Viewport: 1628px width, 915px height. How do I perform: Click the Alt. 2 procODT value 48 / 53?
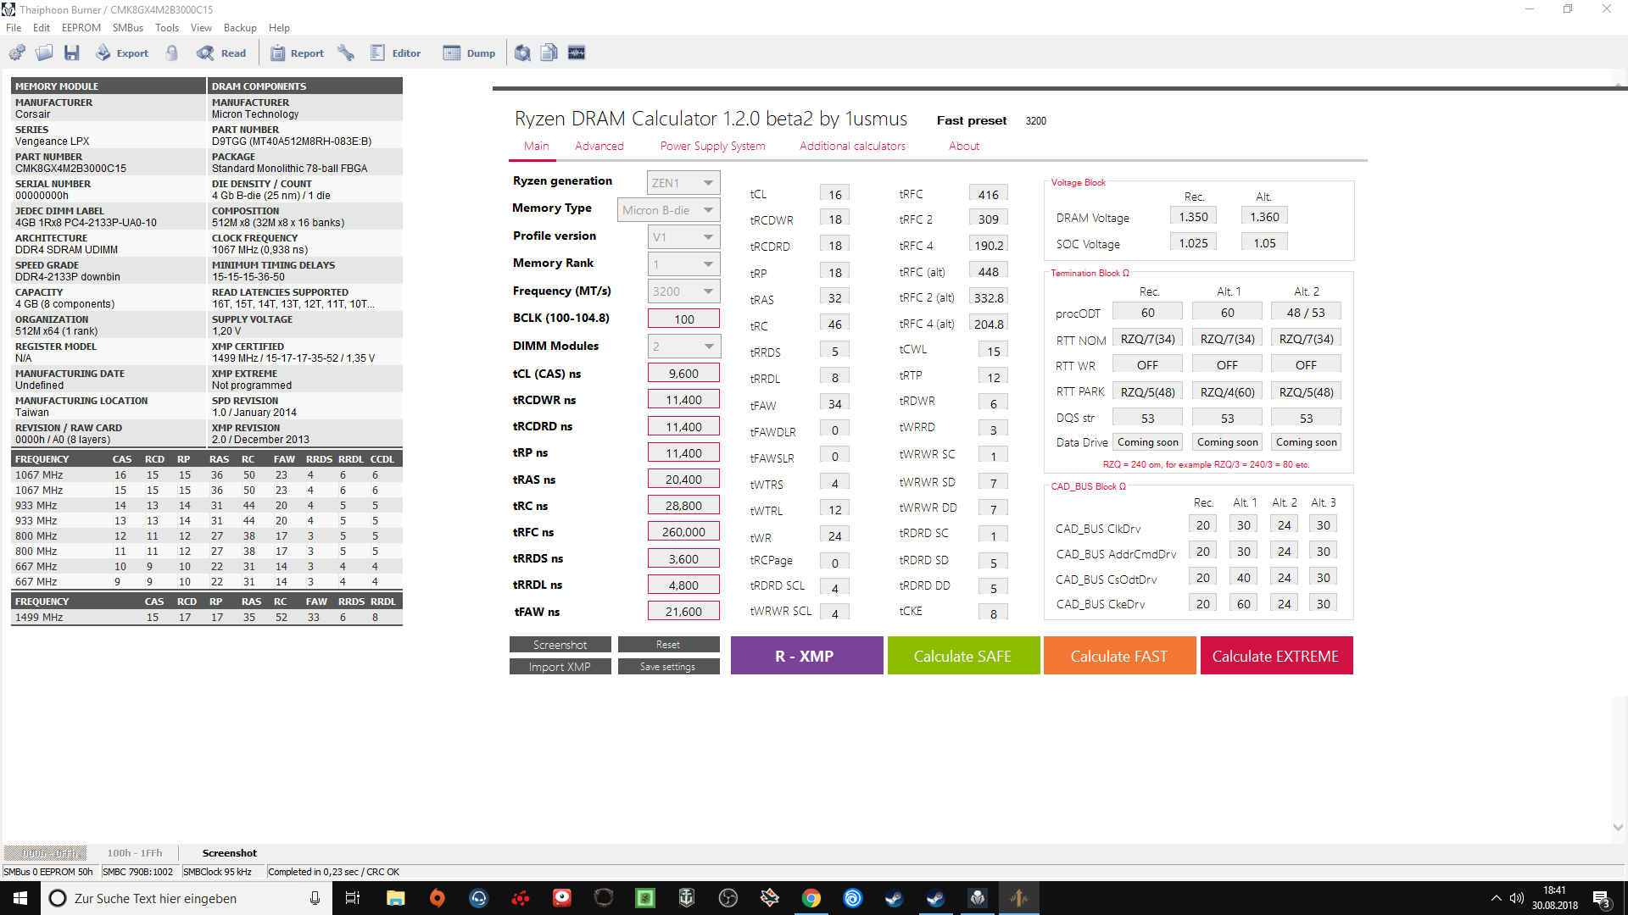point(1306,313)
